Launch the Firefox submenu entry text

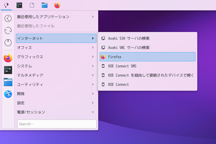pos(115,57)
